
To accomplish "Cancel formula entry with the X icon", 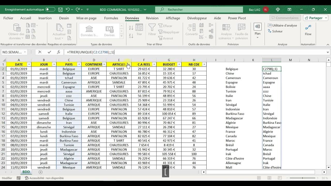I will coord(40,52).
